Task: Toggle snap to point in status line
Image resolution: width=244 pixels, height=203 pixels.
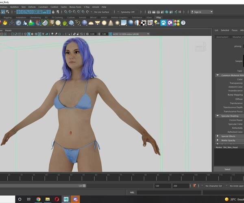Action: (x=74, y=12)
